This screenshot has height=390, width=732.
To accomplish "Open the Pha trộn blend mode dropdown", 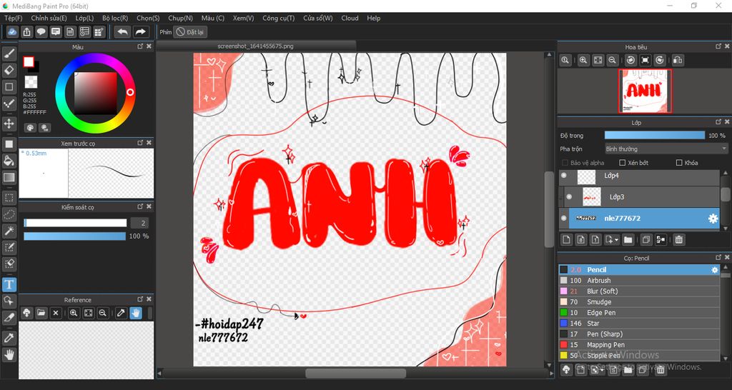I will tap(666, 149).
